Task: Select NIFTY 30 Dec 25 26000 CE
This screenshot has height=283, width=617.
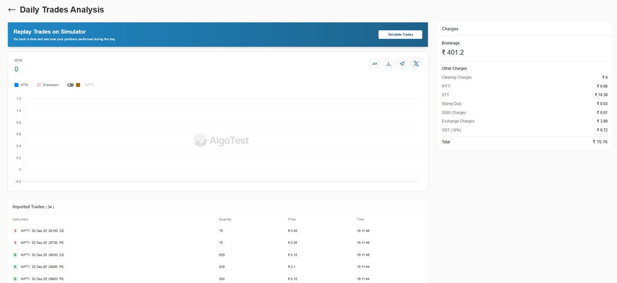Action: pyautogui.click(x=42, y=255)
